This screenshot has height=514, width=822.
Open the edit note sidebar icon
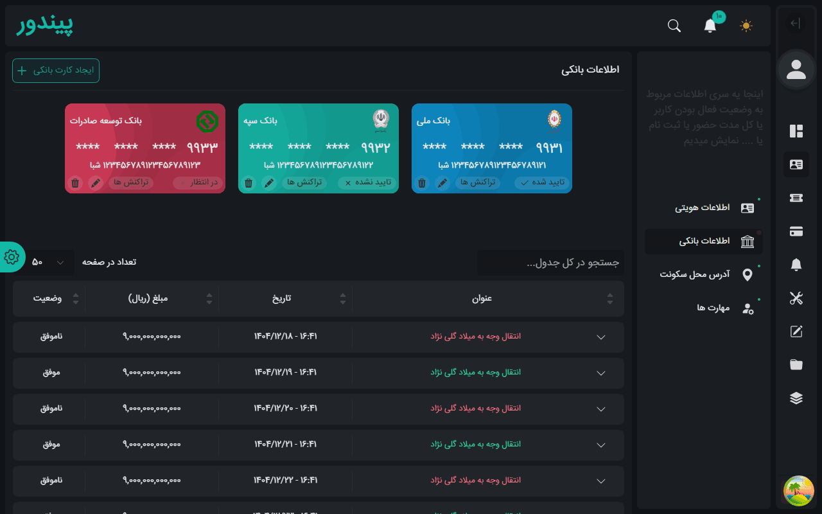point(796,332)
